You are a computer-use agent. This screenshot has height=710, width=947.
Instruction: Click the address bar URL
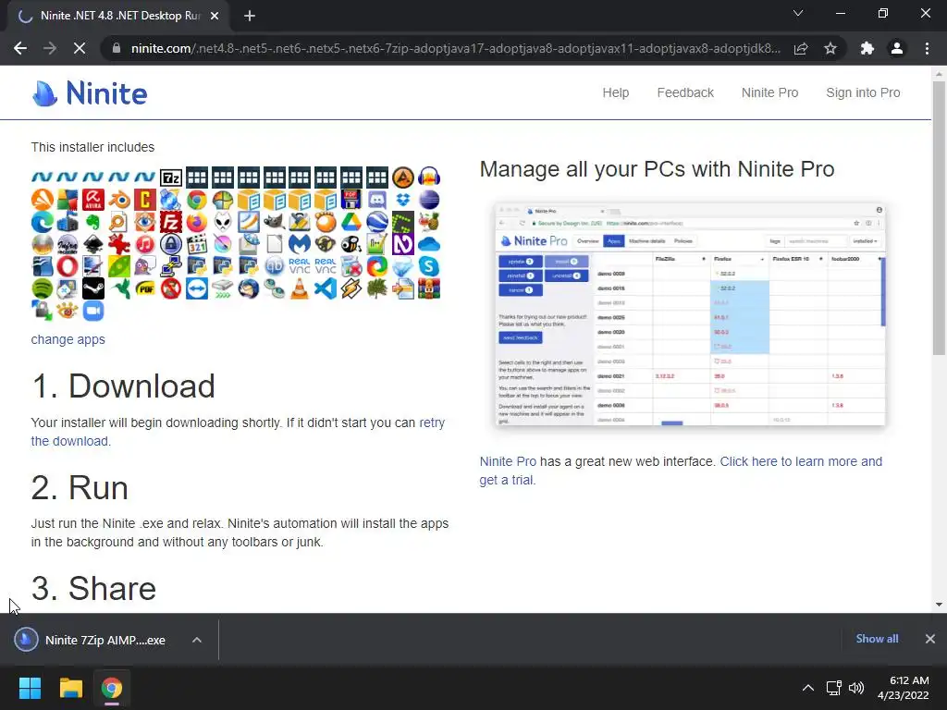pos(455,48)
